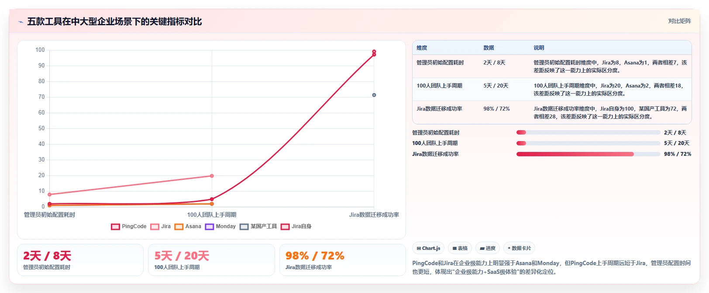The width and height of the screenshot is (709, 293).
Task: Click 100人团队上手周期 progress bar
Action: [588, 143]
